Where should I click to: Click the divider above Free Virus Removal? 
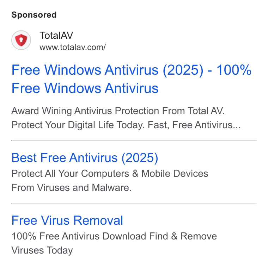coord(134,203)
